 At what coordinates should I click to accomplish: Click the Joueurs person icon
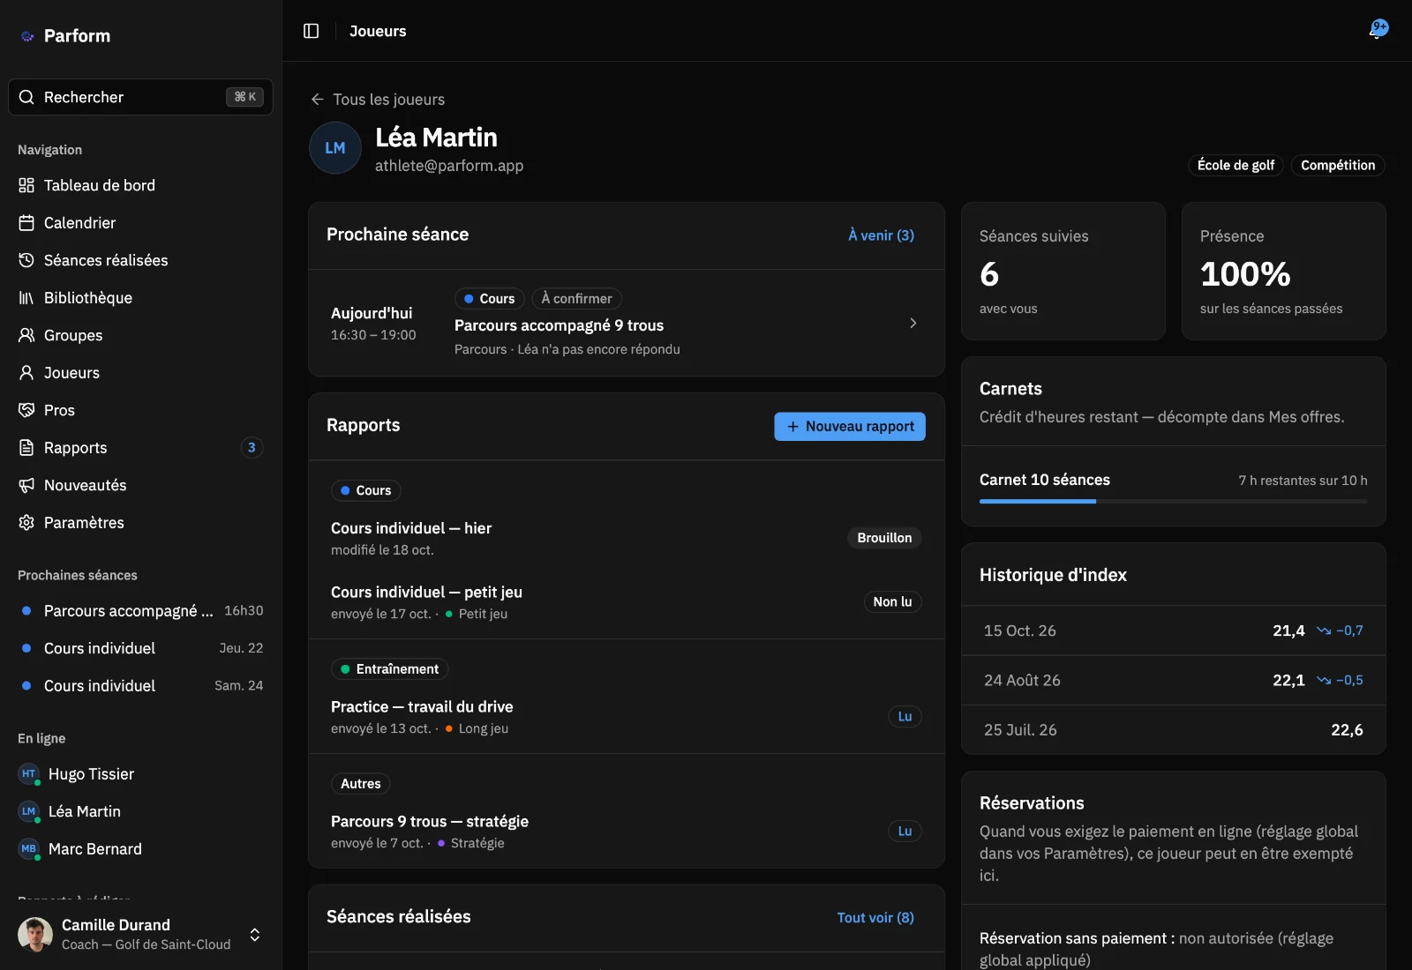coord(26,373)
